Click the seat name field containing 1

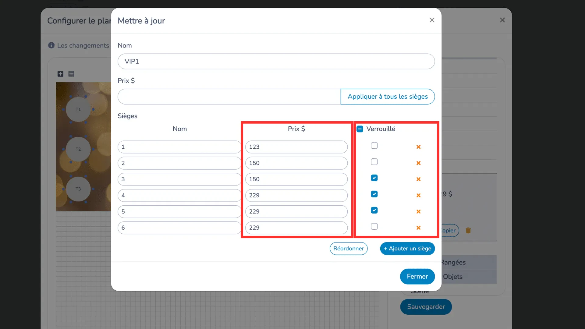[x=179, y=147]
